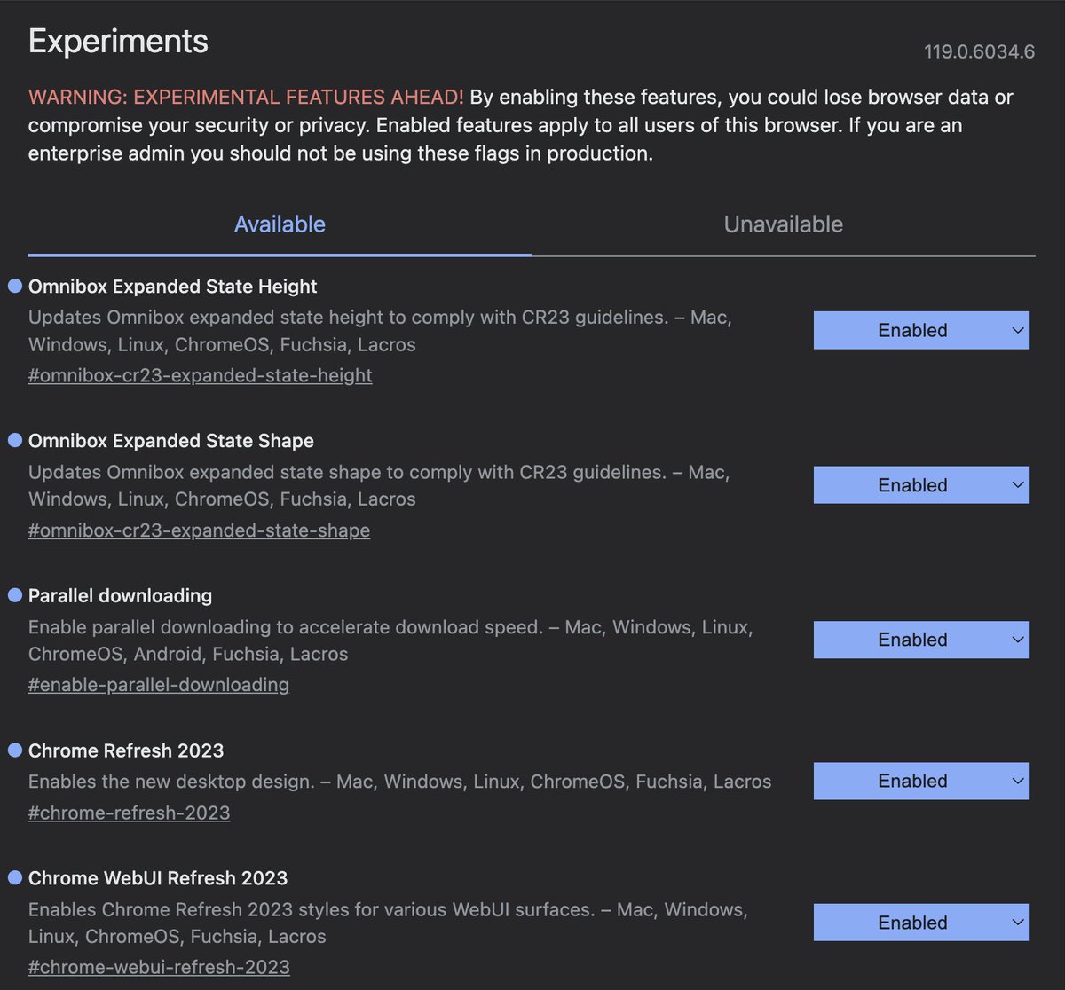Open Omnibox Expanded State Shape dropdown

[x=921, y=485]
